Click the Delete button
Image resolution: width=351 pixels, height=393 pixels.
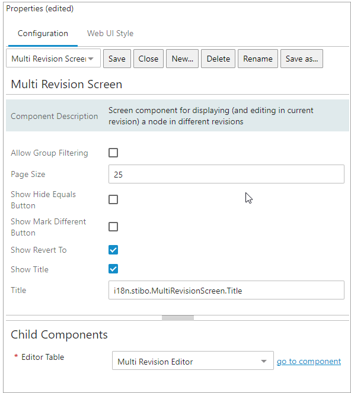(x=218, y=59)
